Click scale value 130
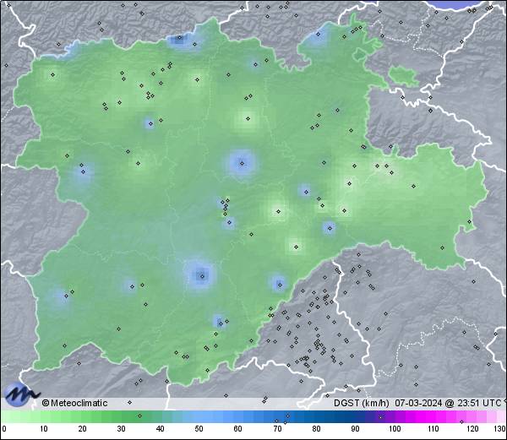Image resolution: width=507 pixels, height=440 pixels. point(500,429)
